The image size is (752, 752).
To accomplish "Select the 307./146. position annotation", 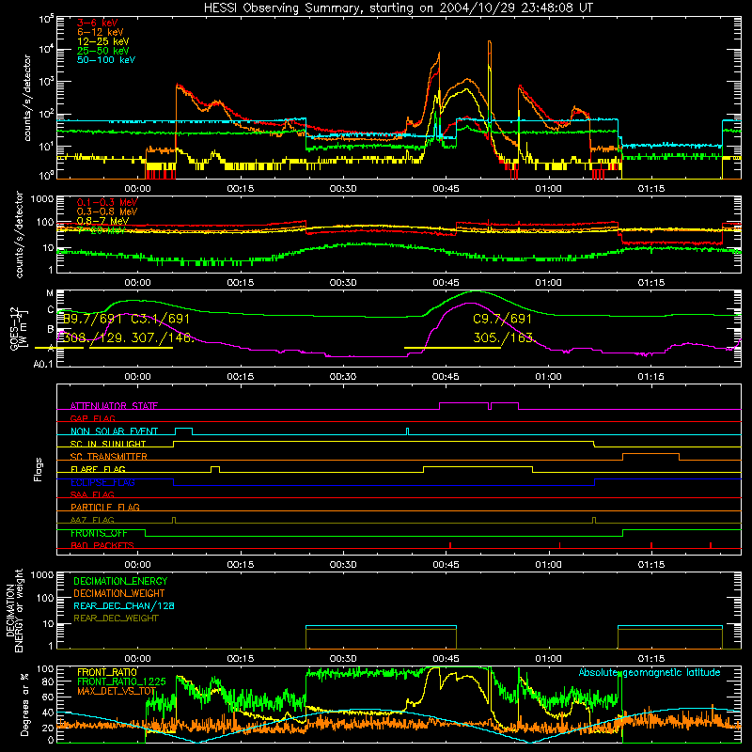I will tap(163, 337).
